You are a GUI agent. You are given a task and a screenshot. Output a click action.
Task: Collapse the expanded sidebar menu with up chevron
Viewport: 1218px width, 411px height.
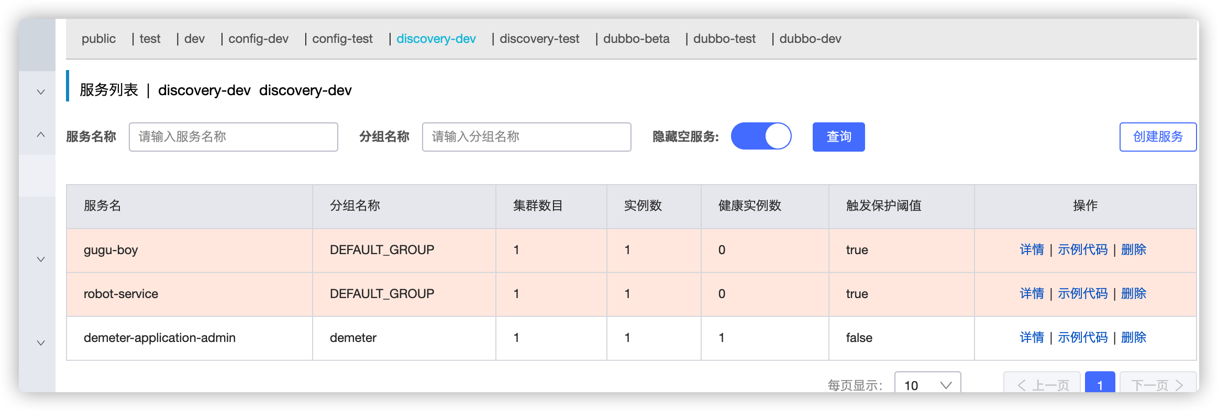(x=41, y=135)
